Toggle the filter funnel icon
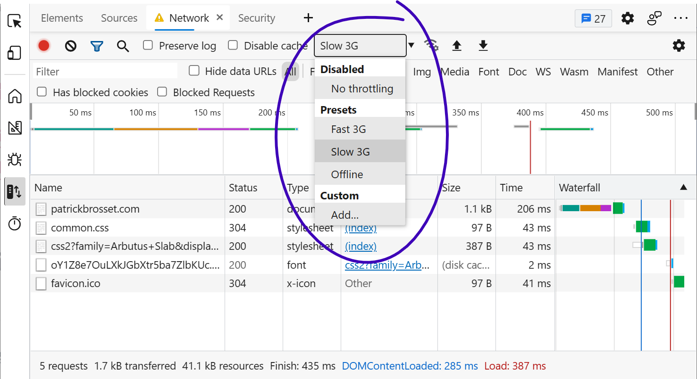Screen dimensions: 697x379 pos(97,46)
